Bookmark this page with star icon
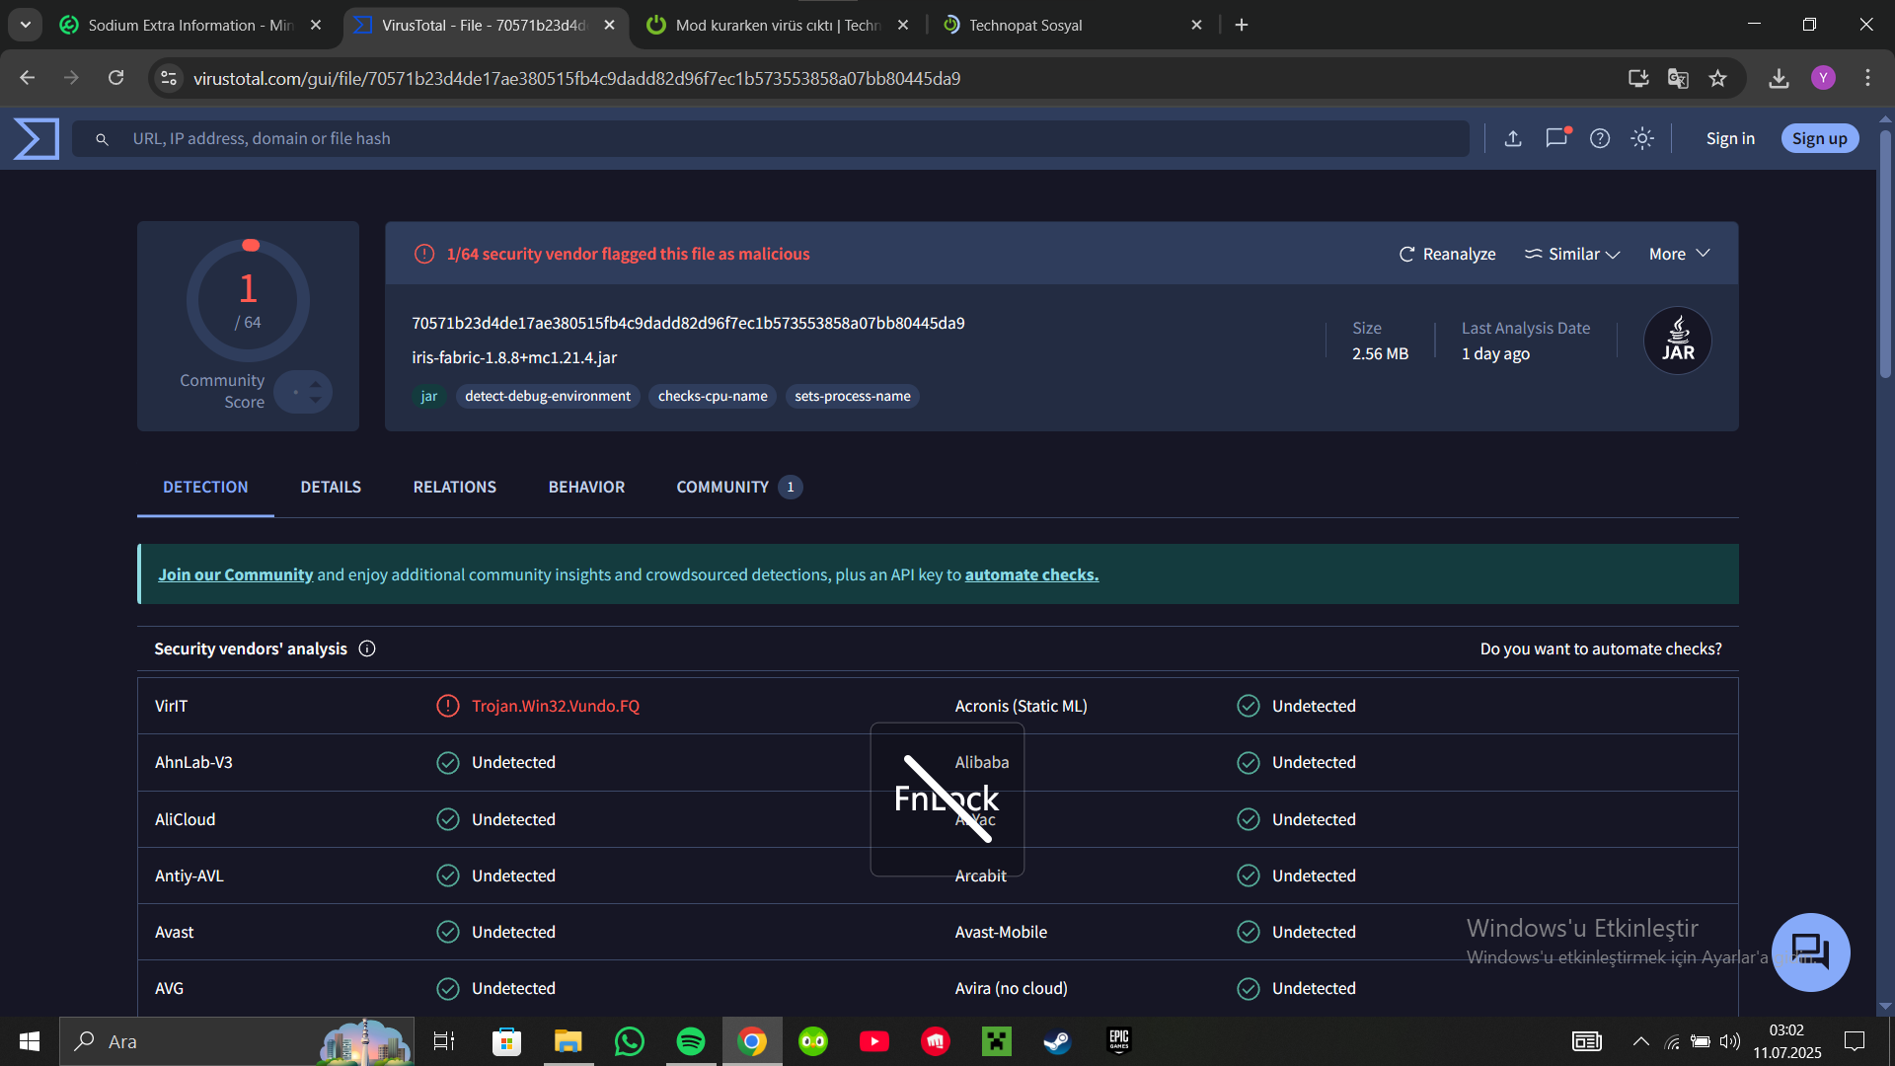Screen dimensions: 1895x1066 (x=1718, y=78)
